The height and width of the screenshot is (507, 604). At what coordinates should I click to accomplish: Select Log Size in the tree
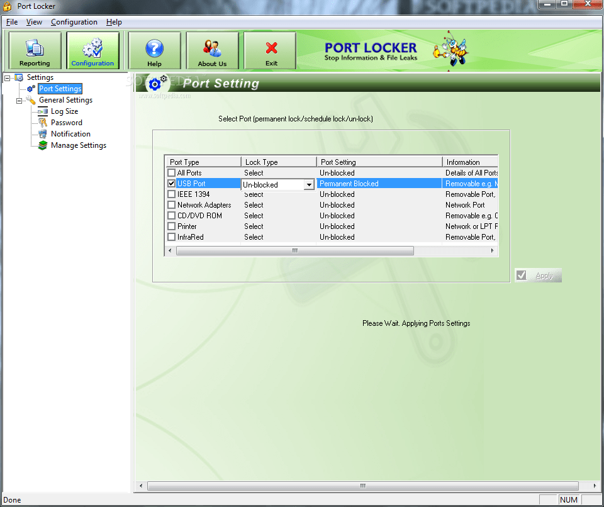pyautogui.click(x=64, y=111)
